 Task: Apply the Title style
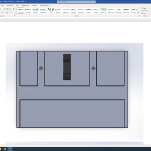click(x=51, y=11)
